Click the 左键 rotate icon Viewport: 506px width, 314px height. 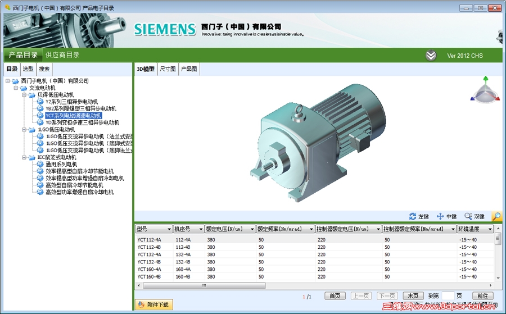tap(413, 216)
